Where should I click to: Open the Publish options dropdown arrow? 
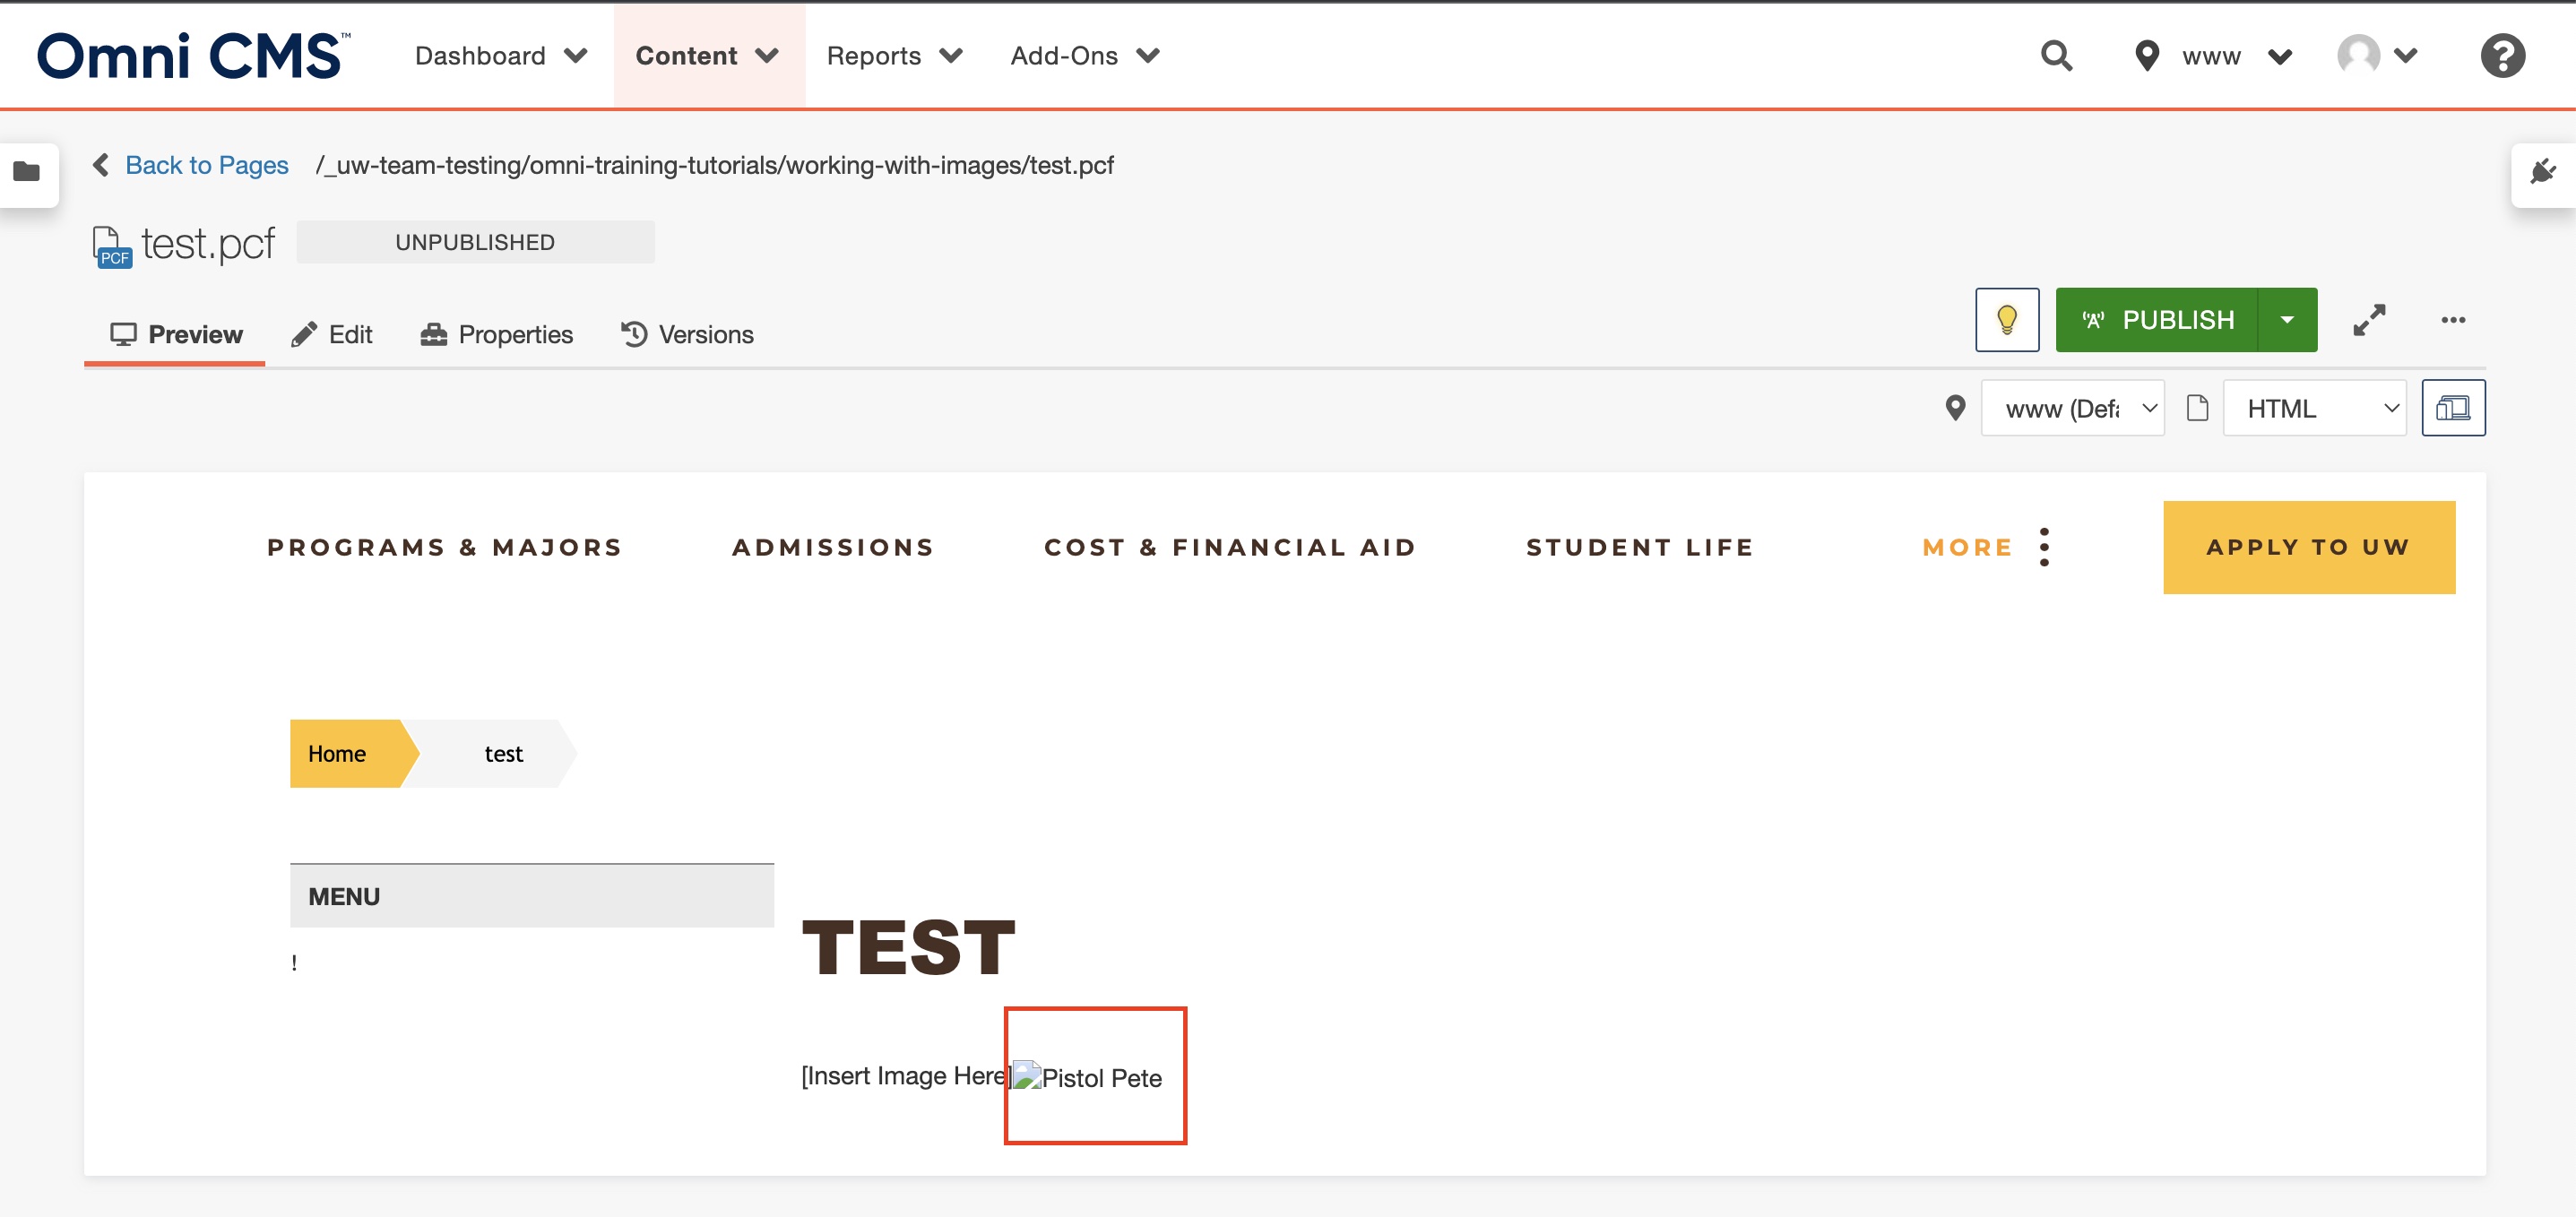(2287, 320)
